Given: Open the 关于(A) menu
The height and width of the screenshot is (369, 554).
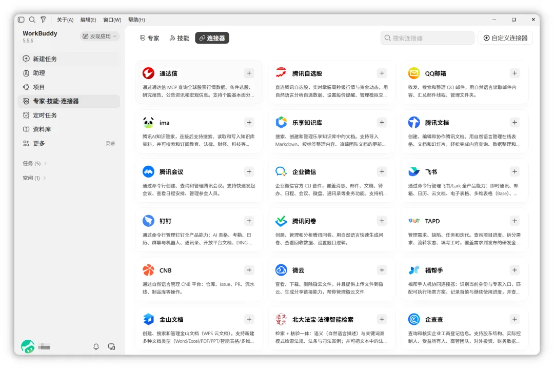Looking at the screenshot, I should 65,20.
